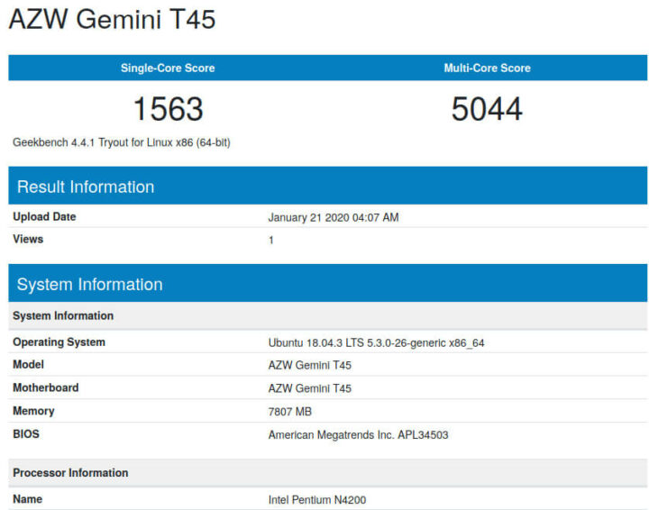Click the blue System Information section header
This screenshot has width=649, height=510.
click(x=89, y=284)
